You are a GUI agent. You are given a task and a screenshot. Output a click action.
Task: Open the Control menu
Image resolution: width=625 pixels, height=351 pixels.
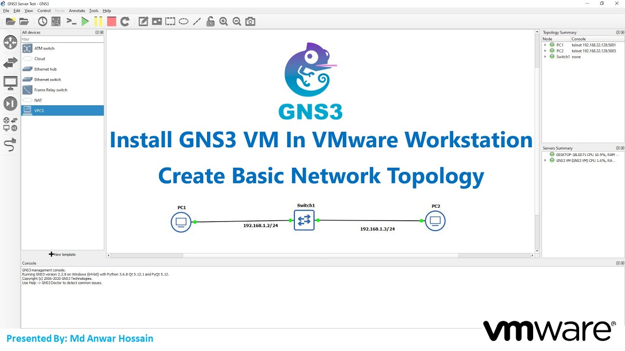(x=44, y=10)
